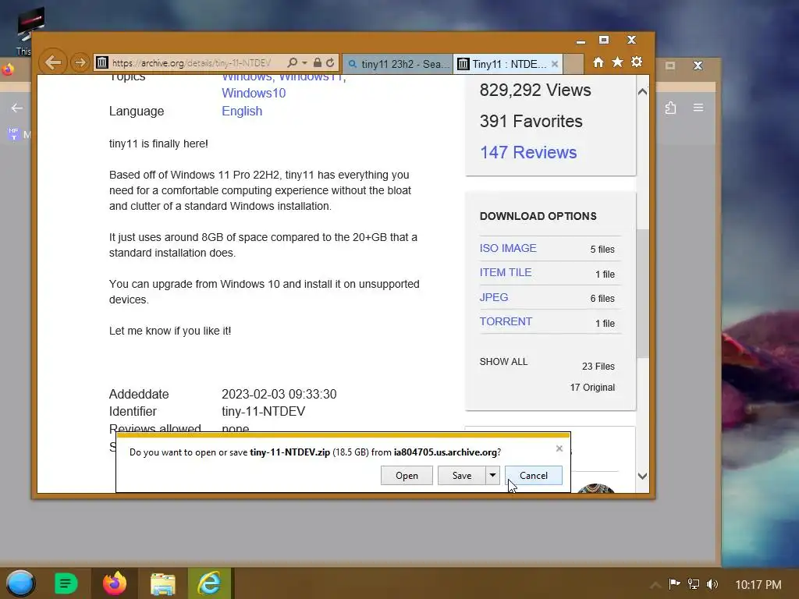Switch to the tiny11 23h2 search tab
Viewport: 799px width, 599px height.
click(397, 64)
